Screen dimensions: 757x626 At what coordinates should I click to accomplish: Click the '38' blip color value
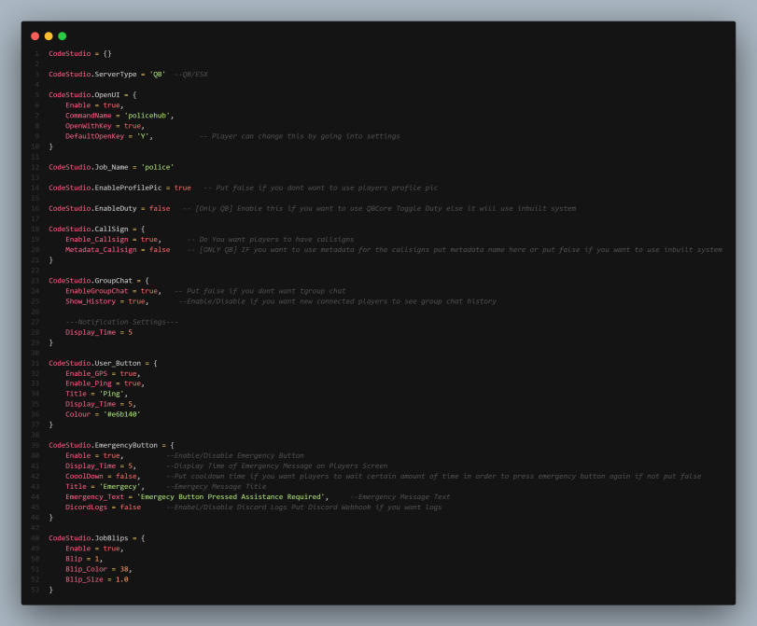[x=124, y=569]
